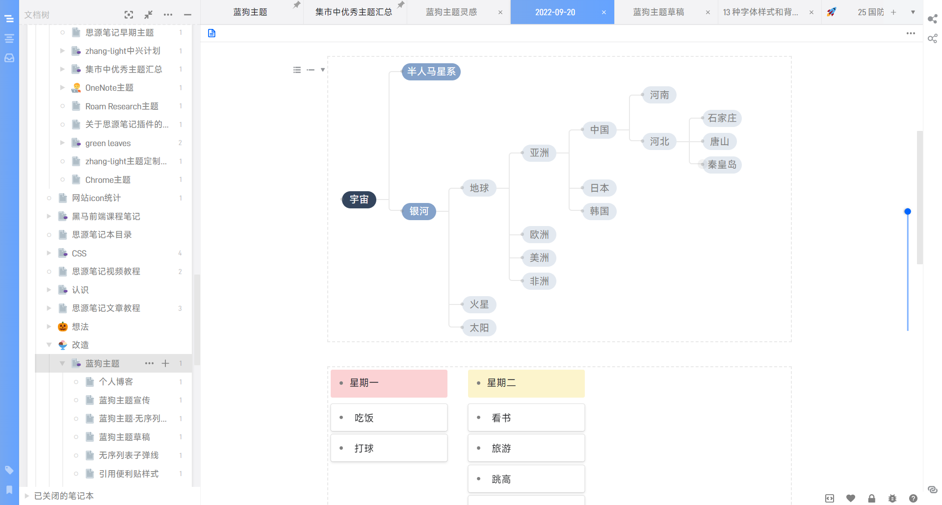Click the list block icon beside mind map
The height and width of the screenshot is (505, 942).
click(x=297, y=70)
